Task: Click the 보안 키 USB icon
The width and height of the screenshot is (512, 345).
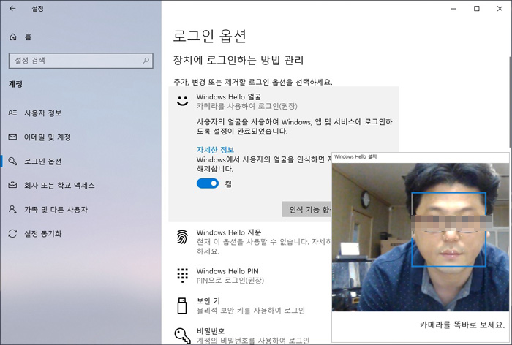Action: [182, 306]
